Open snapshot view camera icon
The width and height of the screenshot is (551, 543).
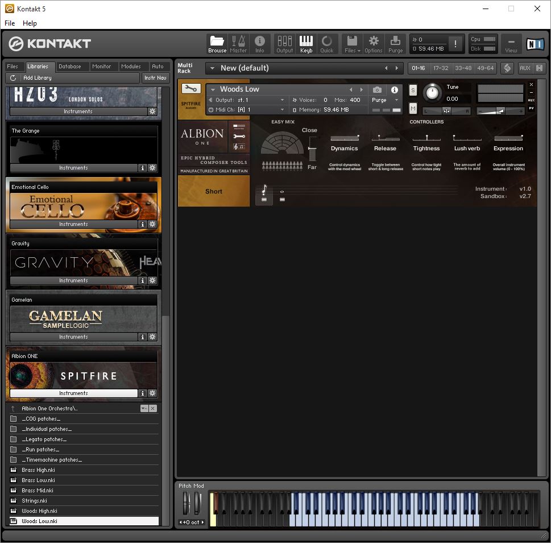[x=377, y=90]
